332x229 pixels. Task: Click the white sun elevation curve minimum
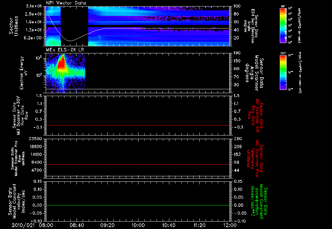(70, 41)
